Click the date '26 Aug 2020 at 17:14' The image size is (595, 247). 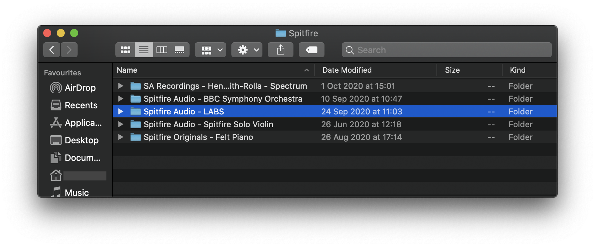tap(362, 137)
